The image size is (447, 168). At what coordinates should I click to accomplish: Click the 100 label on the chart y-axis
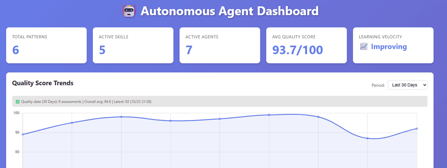pyautogui.click(x=16, y=113)
